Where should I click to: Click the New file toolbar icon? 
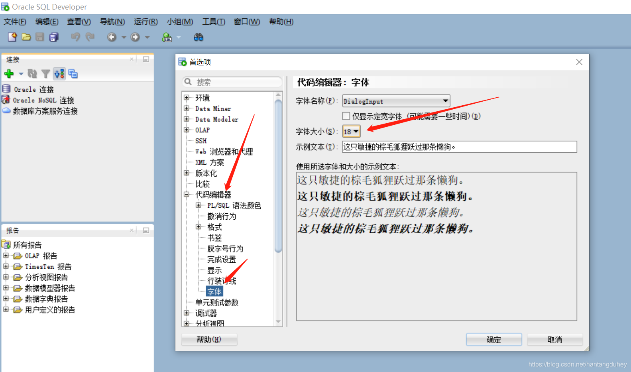[x=12, y=37]
